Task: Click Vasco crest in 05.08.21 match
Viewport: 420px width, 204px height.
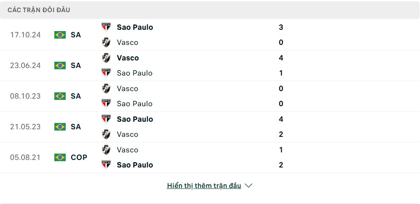Action: point(106,149)
